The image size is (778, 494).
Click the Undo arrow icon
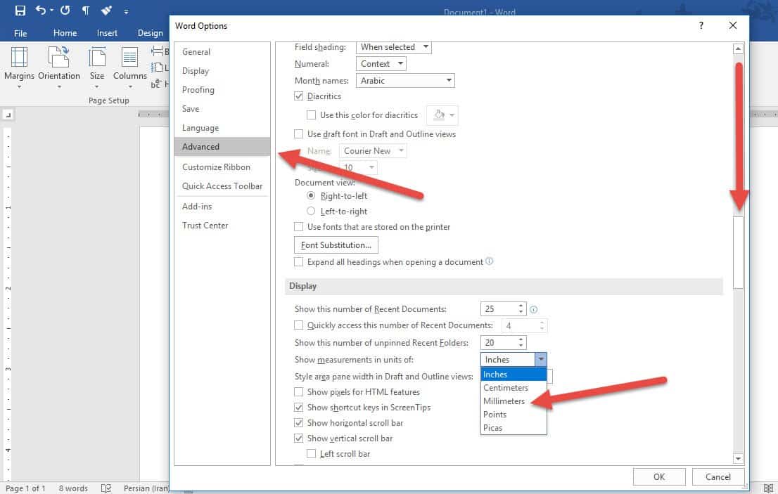[41, 11]
